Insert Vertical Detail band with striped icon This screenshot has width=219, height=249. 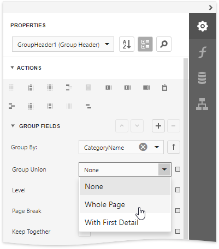[127, 88]
